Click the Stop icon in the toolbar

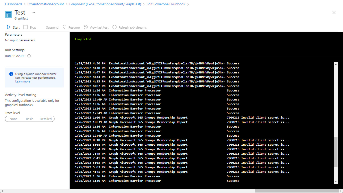(26, 27)
